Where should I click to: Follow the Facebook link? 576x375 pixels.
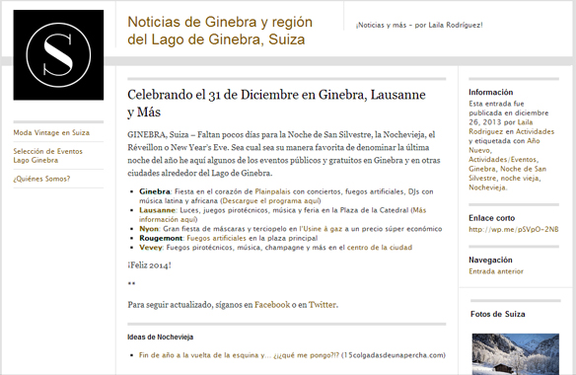coord(272,305)
